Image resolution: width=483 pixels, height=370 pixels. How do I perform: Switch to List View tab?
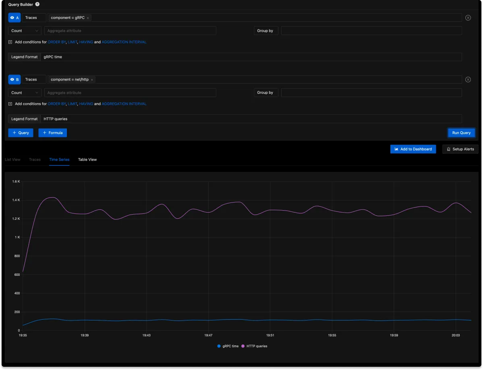pyautogui.click(x=12, y=159)
